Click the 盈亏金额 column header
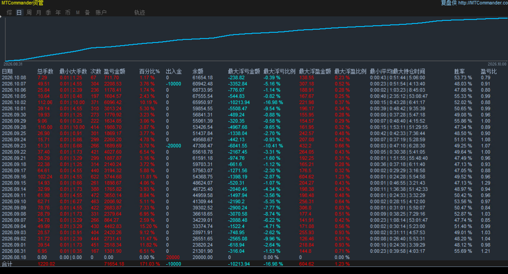Viewport: 508px width, 274px height. (x=115, y=71)
